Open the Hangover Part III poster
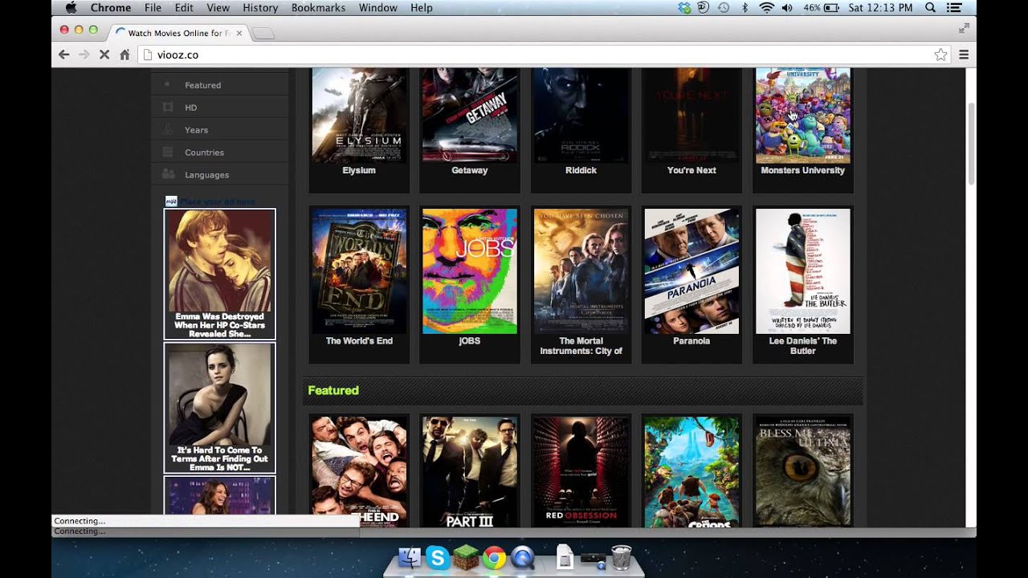The width and height of the screenshot is (1028, 578). (470, 471)
